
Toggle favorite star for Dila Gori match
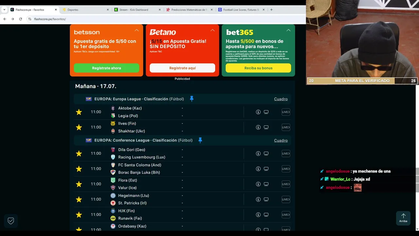(79, 153)
